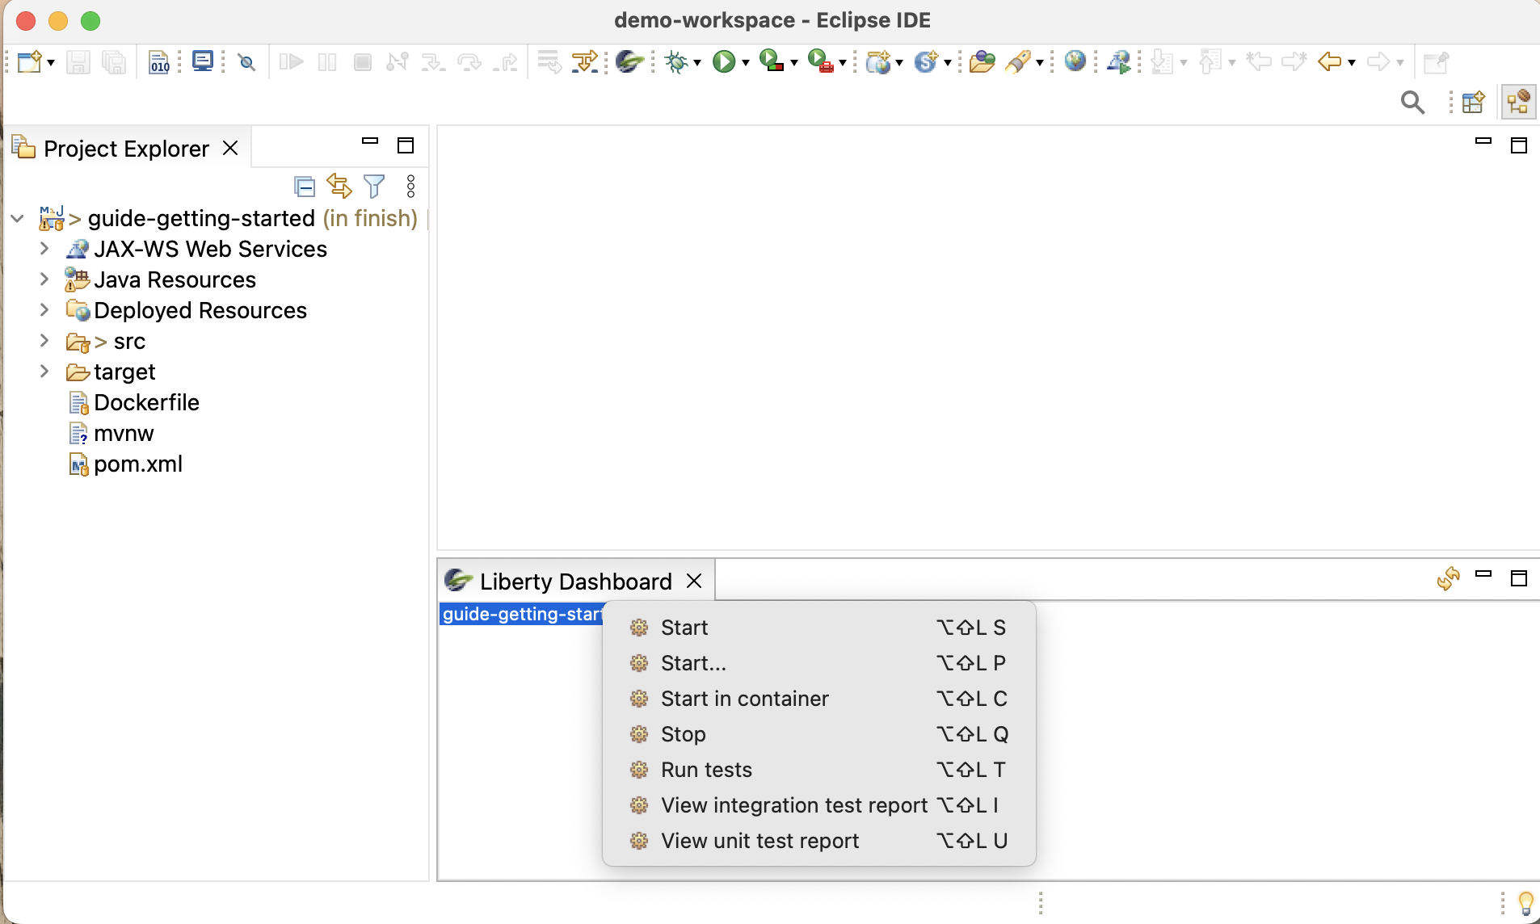Expand the Java Resources node

click(44, 279)
